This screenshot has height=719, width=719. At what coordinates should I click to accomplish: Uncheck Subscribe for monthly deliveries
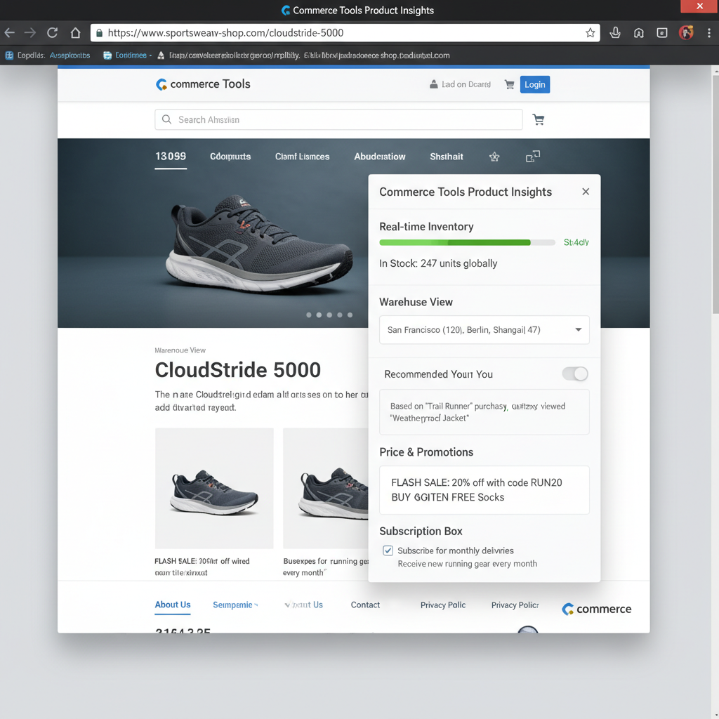tap(388, 550)
